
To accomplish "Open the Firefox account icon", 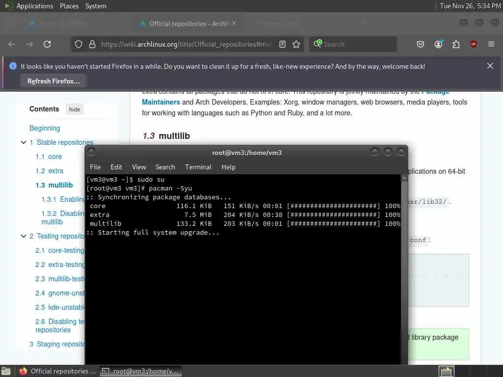I will click(438, 44).
